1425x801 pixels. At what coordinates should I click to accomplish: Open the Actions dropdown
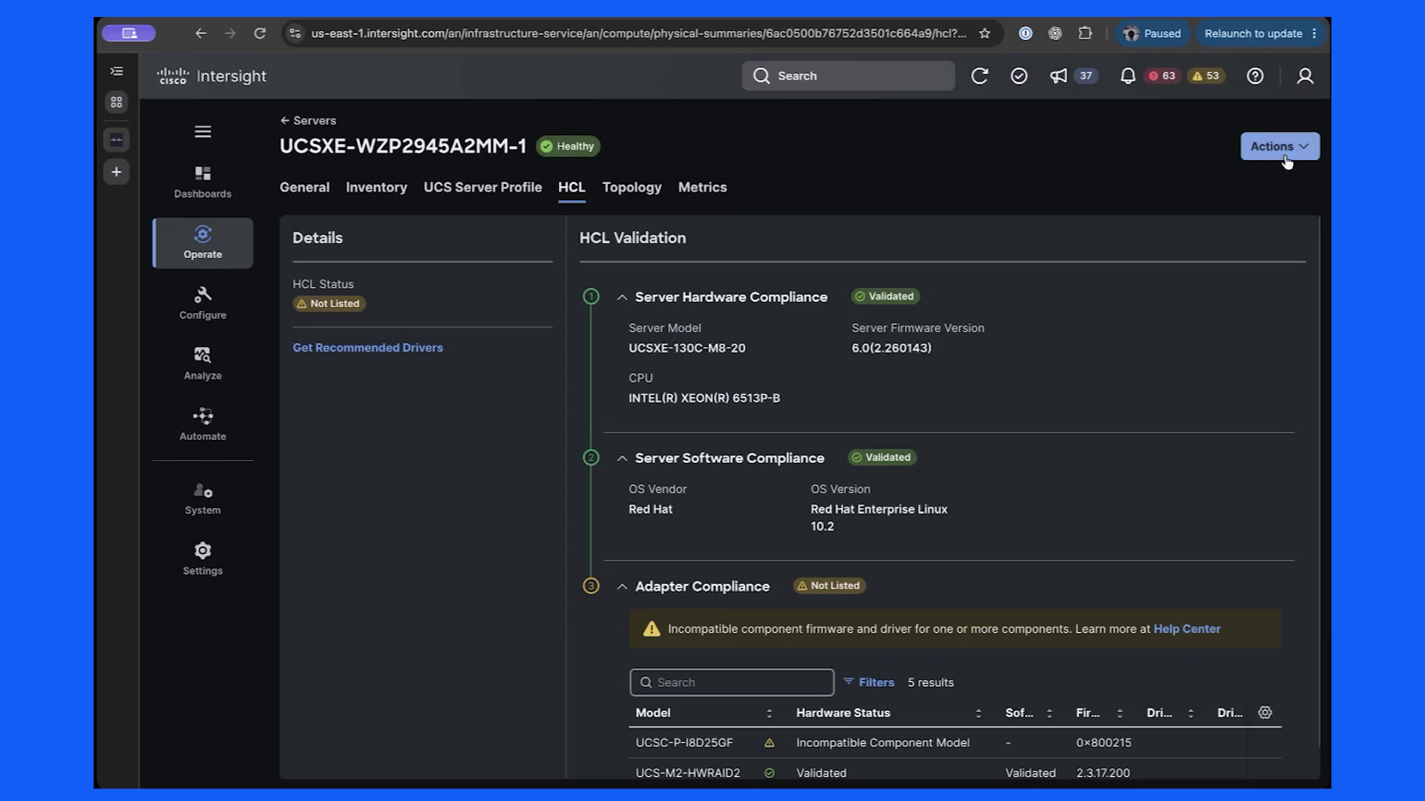pyautogui.click(x=1280, y=146)
